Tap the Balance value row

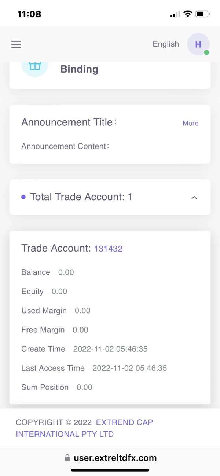click(x=48, y=272)
